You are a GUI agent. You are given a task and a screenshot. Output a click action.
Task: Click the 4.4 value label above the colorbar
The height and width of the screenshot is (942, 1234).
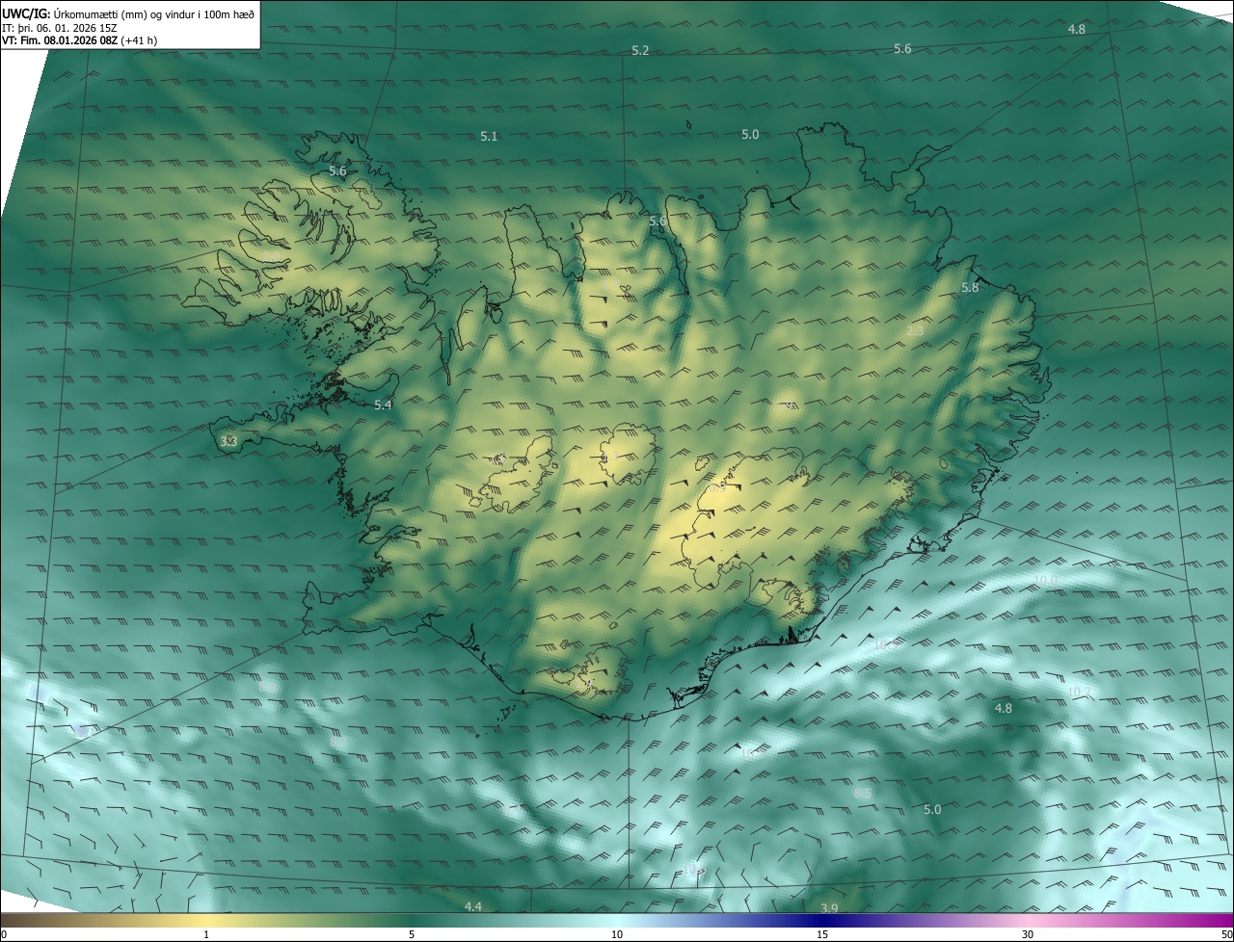tap(472, 906)
